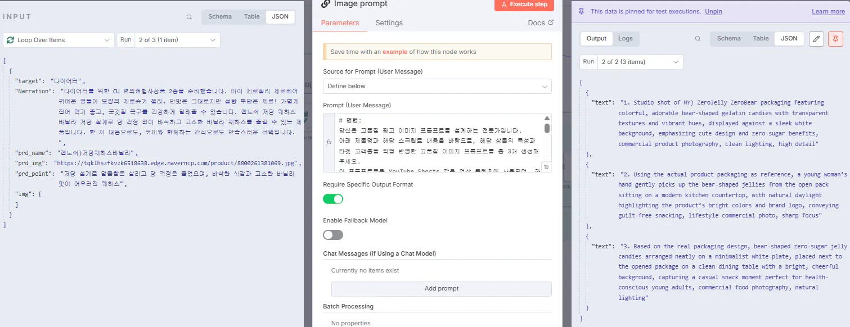Click the search magnifier in the INPUT panel
Screen dimensions: 850x327
click(x=189, y=17)
